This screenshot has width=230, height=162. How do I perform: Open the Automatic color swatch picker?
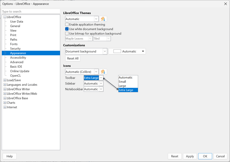(x=127, y=51)
